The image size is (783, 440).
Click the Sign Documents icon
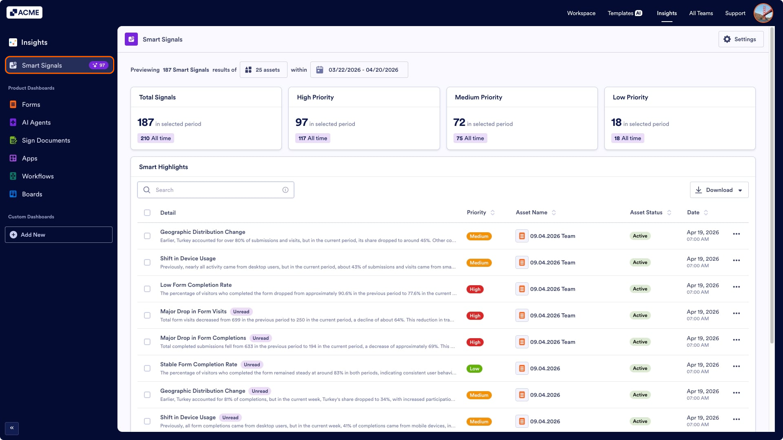click(13, 140)
